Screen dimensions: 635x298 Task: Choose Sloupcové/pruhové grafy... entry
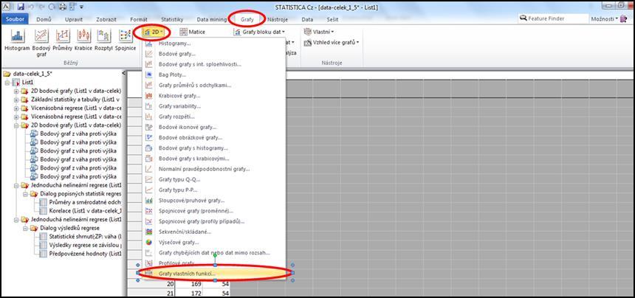[x=214, y=201]
